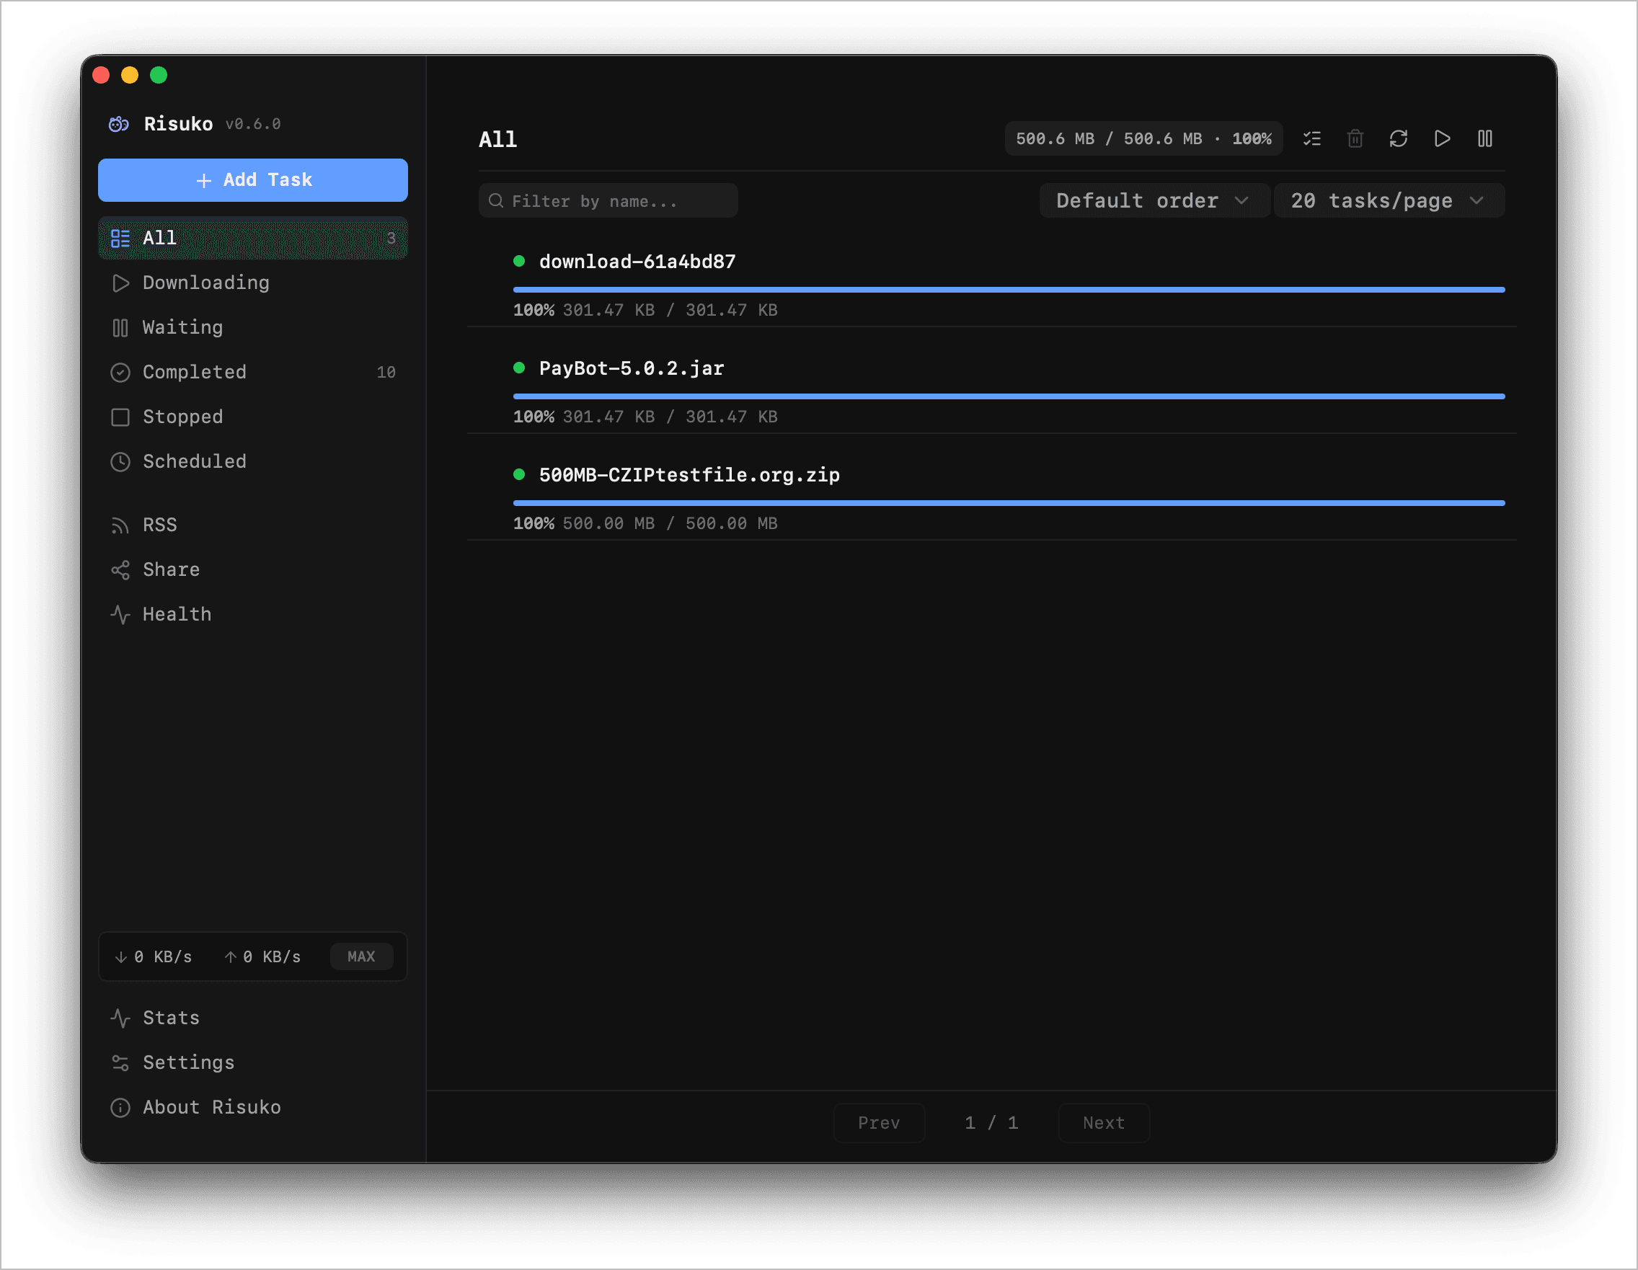The image size is (1638, 1270).
Task: Click the v0.6.0 version label
Action: click(254, 125)
